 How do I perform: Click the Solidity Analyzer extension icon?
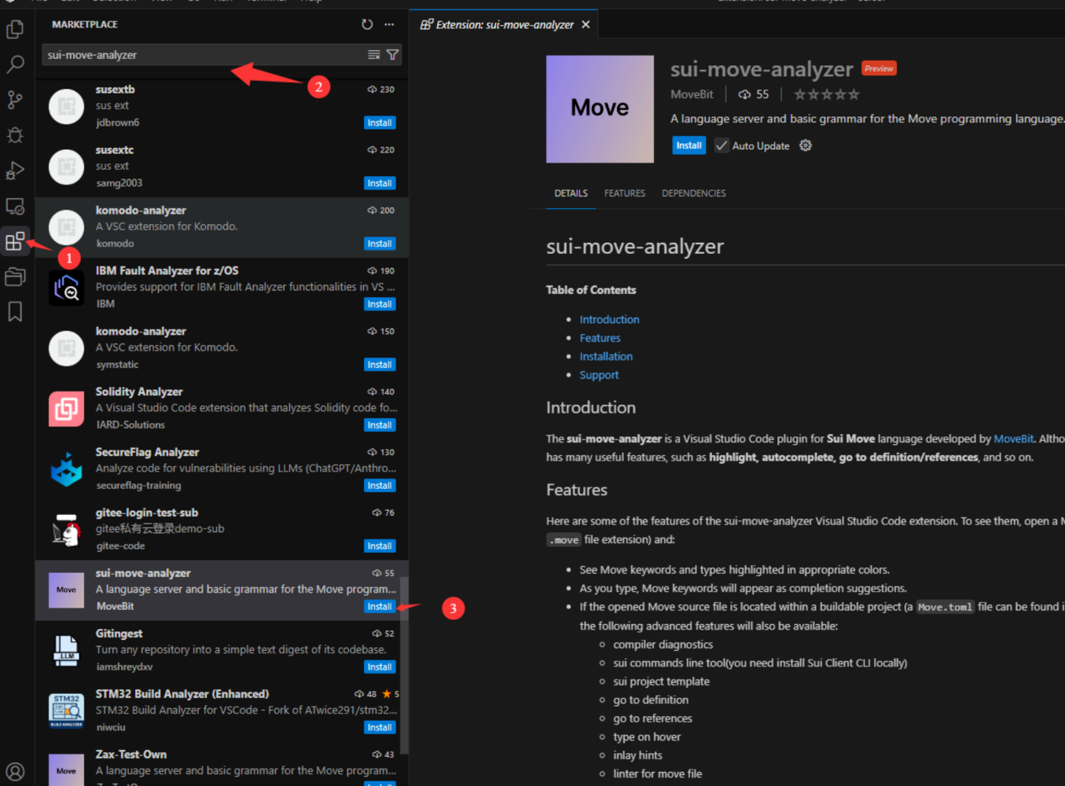pyautogui.click(x=66, y=409)
